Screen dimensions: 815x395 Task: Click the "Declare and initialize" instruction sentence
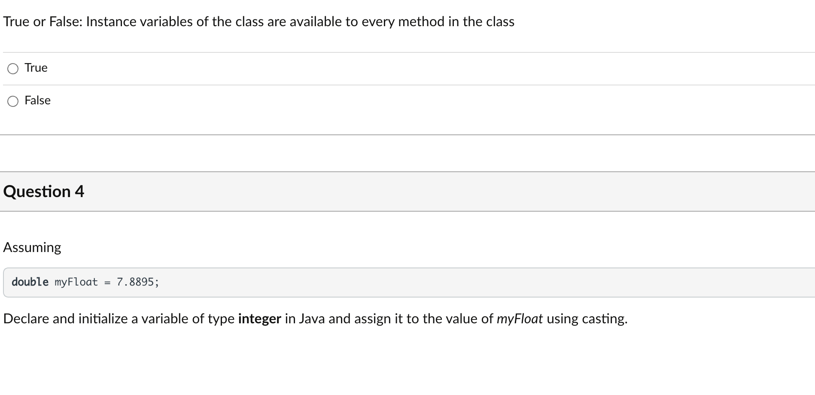click(x=315, y=319)
